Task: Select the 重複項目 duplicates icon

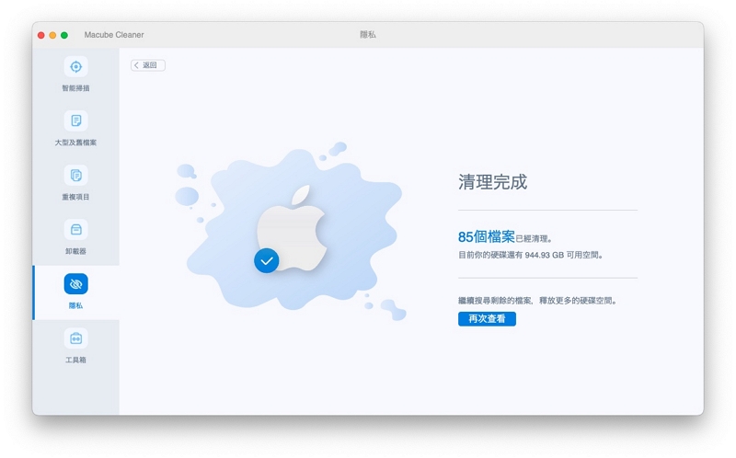Action: 75,176
